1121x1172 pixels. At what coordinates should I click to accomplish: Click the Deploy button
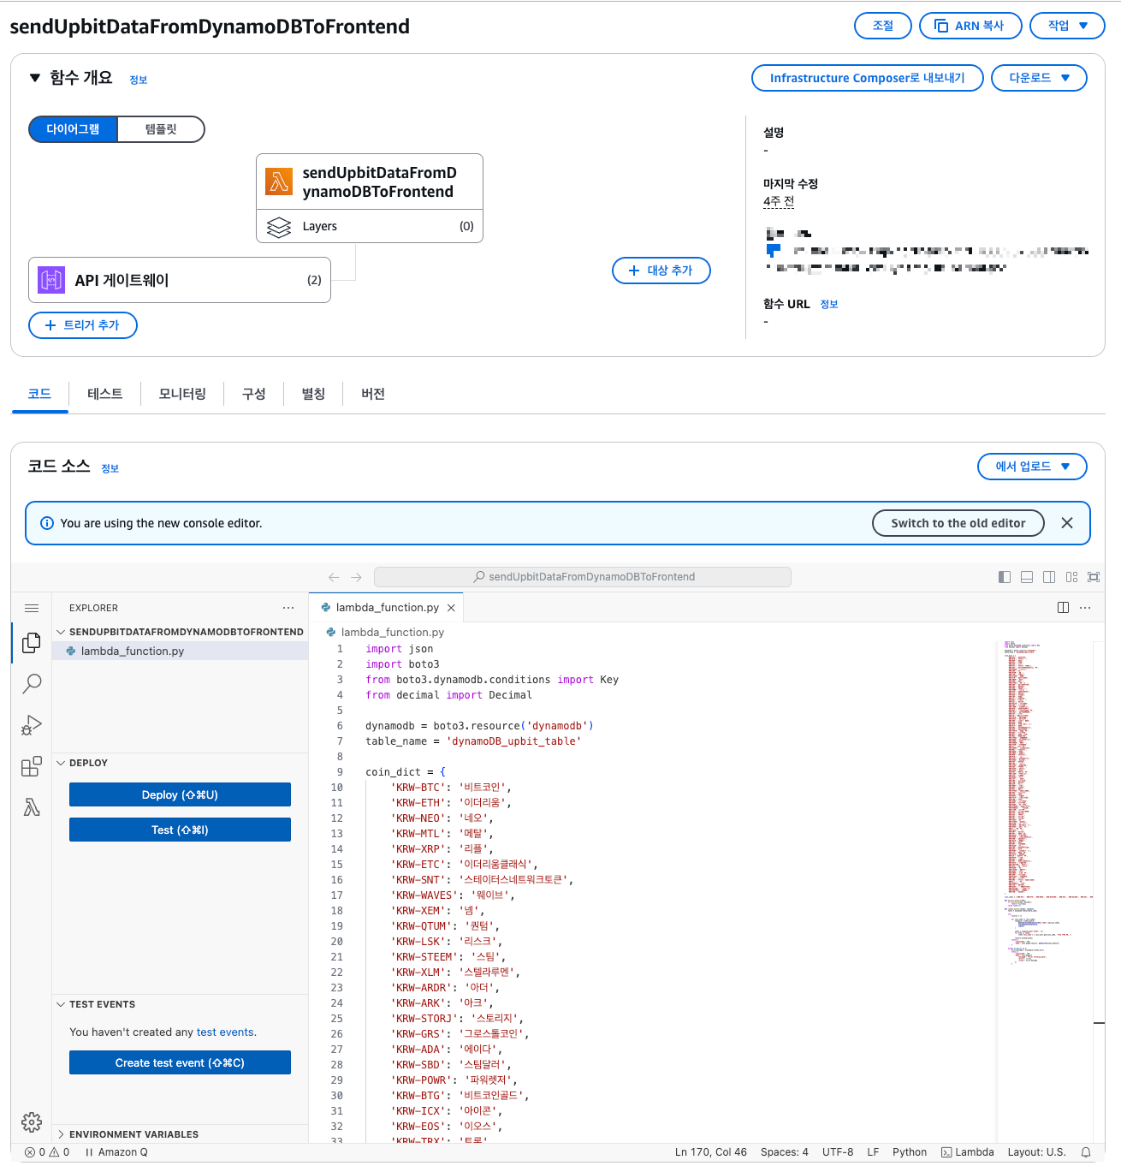click(180, 794)
